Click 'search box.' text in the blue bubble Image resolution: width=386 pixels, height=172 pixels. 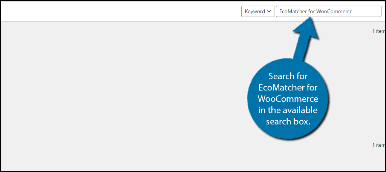tap(288, 122)
